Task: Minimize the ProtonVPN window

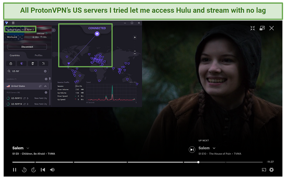Action: click(125, 23)
